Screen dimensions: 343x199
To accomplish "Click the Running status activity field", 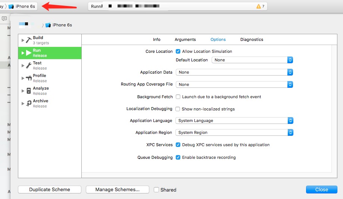I will pyautogui.click(x=177, y=6).
